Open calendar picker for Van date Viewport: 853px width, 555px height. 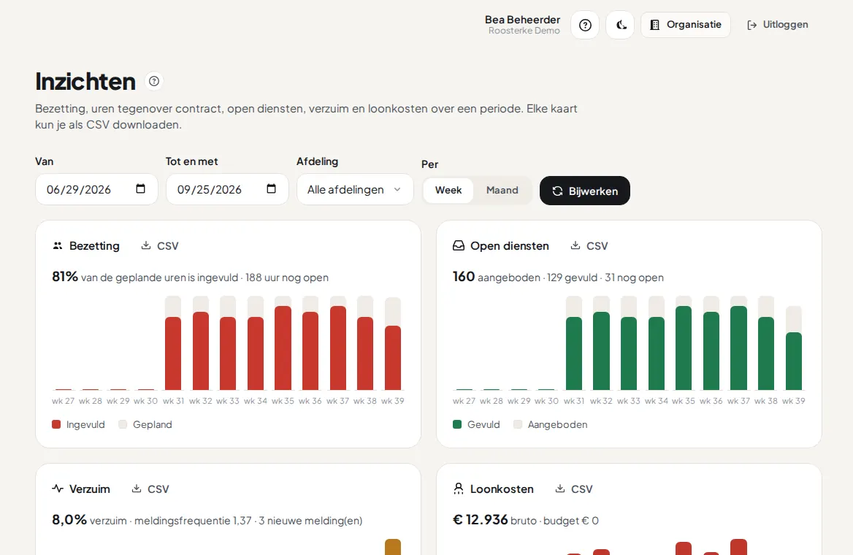[140, 189]
